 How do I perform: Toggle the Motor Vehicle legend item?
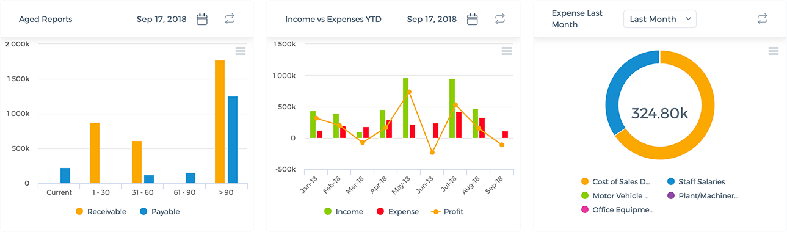pos(615,196)
